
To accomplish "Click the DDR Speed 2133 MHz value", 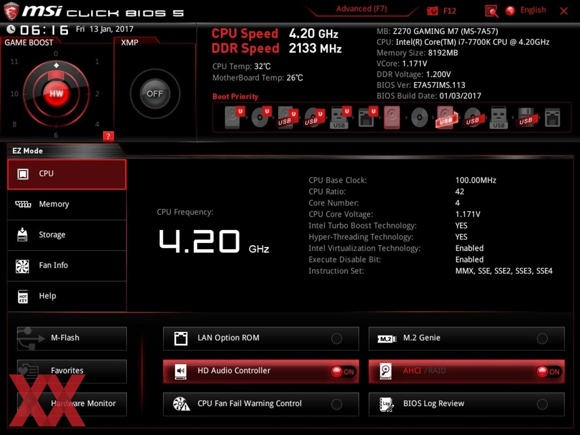I will coord(315,48).
